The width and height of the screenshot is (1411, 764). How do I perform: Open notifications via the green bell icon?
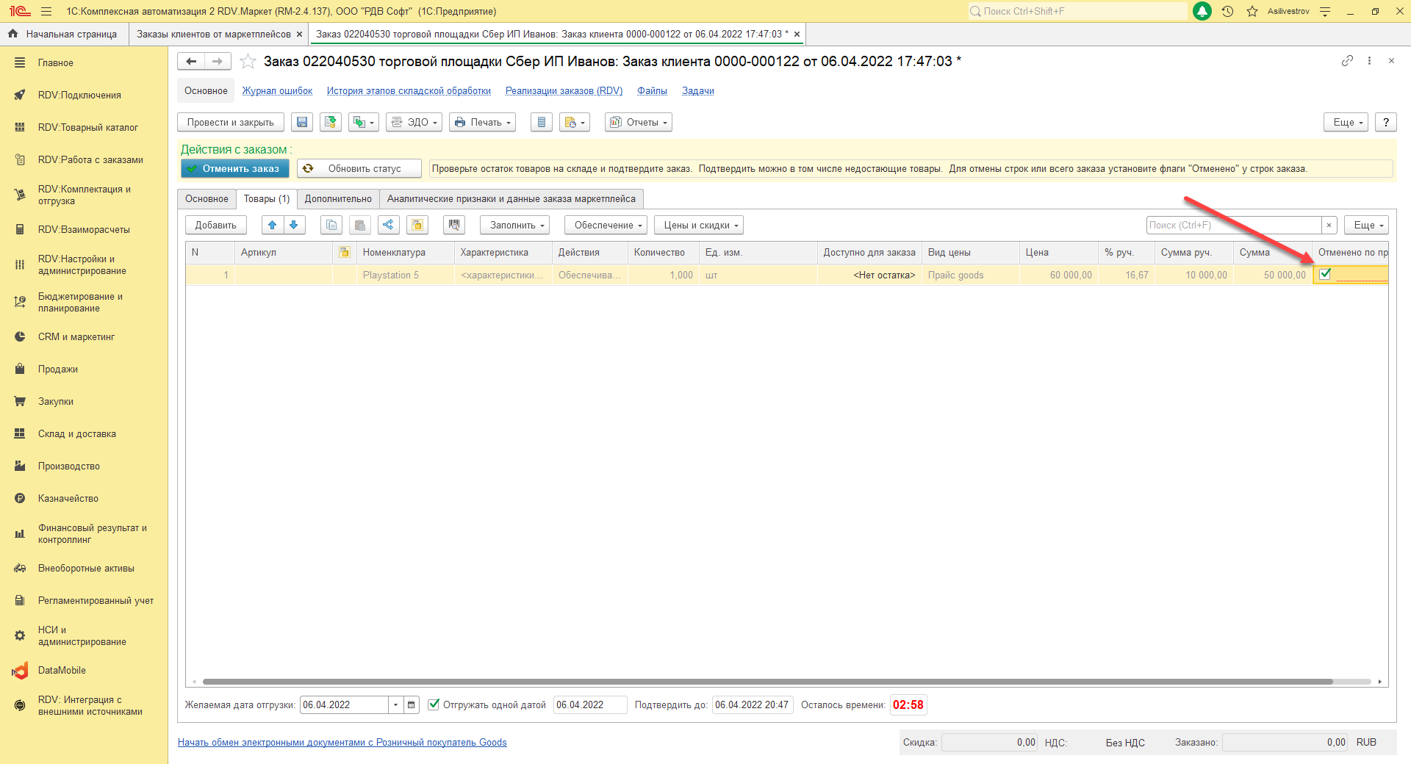(1202, 11)
